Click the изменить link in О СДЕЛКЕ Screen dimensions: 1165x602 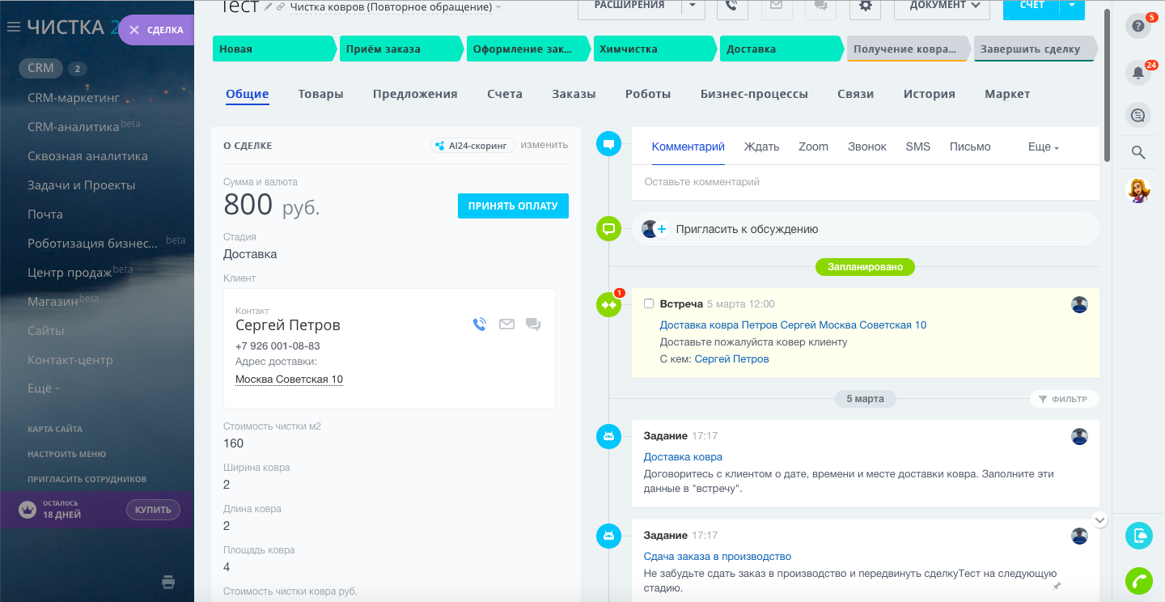coord(544,145)
